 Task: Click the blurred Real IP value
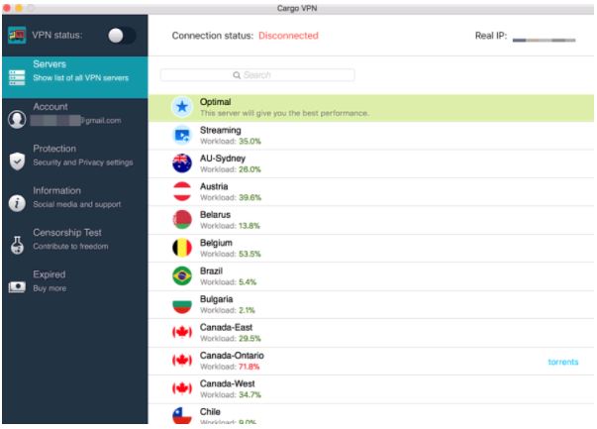tap(545, 40)
